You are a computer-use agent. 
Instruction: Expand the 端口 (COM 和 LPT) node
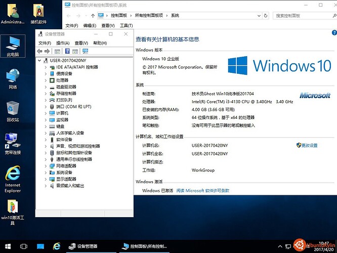46,107
